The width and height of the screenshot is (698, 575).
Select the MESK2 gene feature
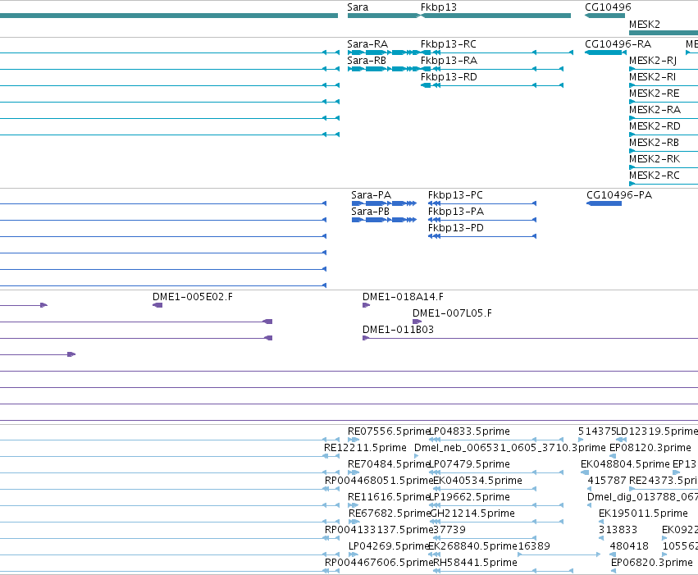click(664, 33)
